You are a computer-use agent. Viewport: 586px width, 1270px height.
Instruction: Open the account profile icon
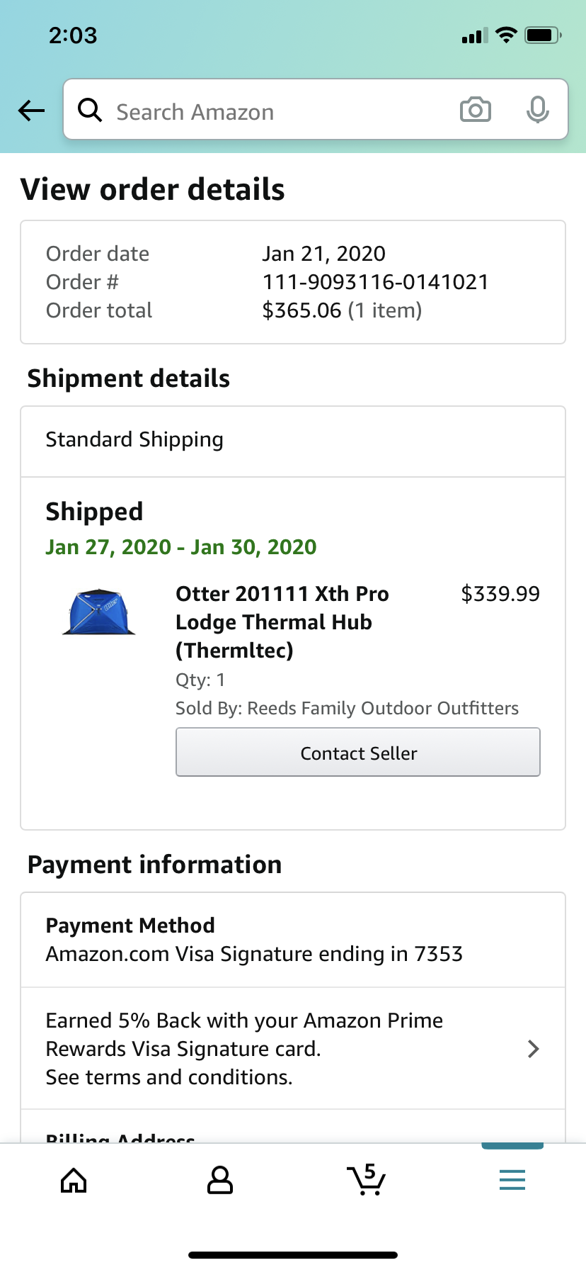point(220,1180)
